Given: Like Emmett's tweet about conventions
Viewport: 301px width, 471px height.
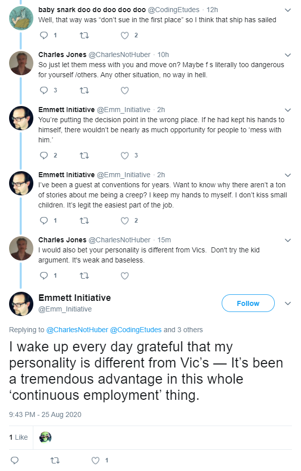Looking at the screenshot, I should (125, 221).
